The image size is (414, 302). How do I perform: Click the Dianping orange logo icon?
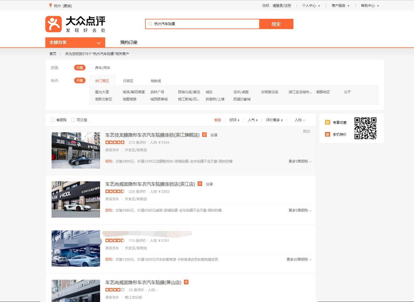(x=53, y=24)
